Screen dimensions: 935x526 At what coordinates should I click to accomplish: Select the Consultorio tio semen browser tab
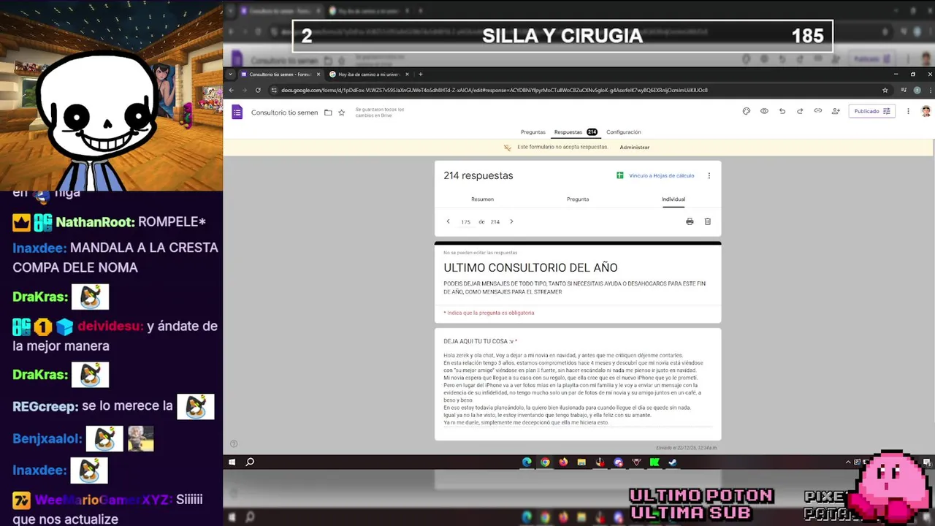(280, 74)
